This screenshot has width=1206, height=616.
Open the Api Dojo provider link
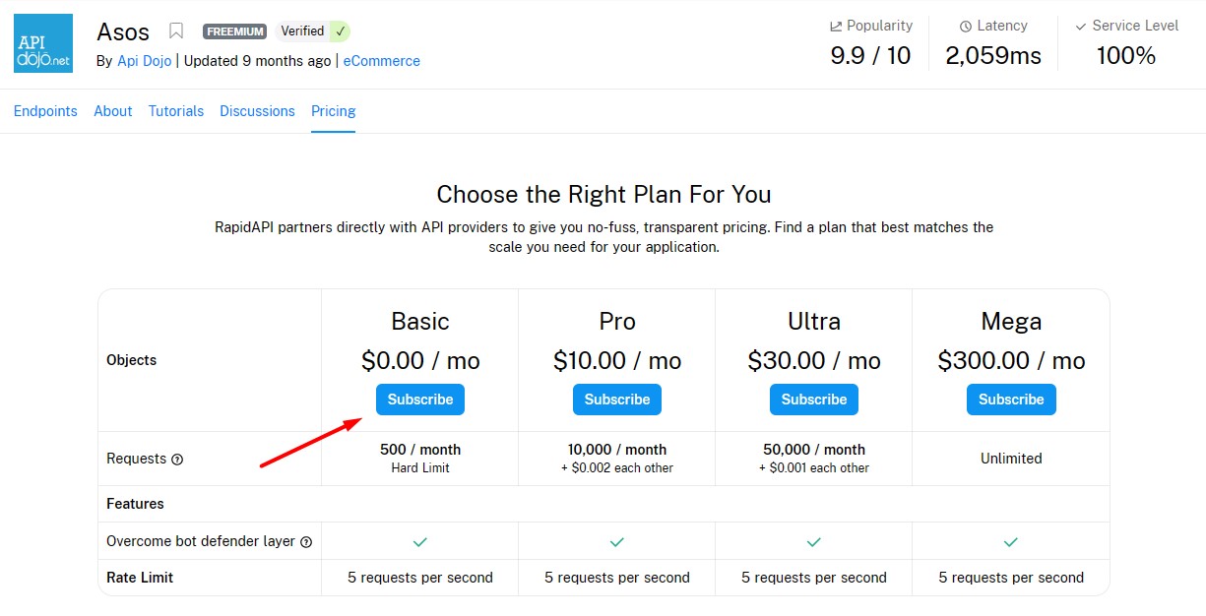pos(144,61)
